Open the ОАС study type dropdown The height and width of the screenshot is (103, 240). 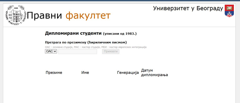click(x=51, y=51)
